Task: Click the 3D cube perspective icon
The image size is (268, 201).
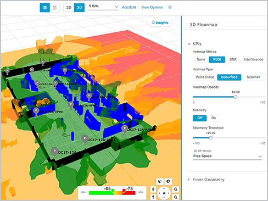Action: pos(160,181)
